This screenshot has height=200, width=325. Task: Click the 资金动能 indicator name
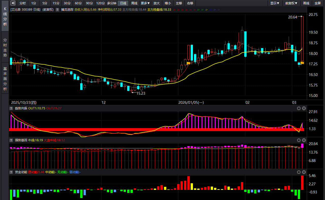click(21, 172)
